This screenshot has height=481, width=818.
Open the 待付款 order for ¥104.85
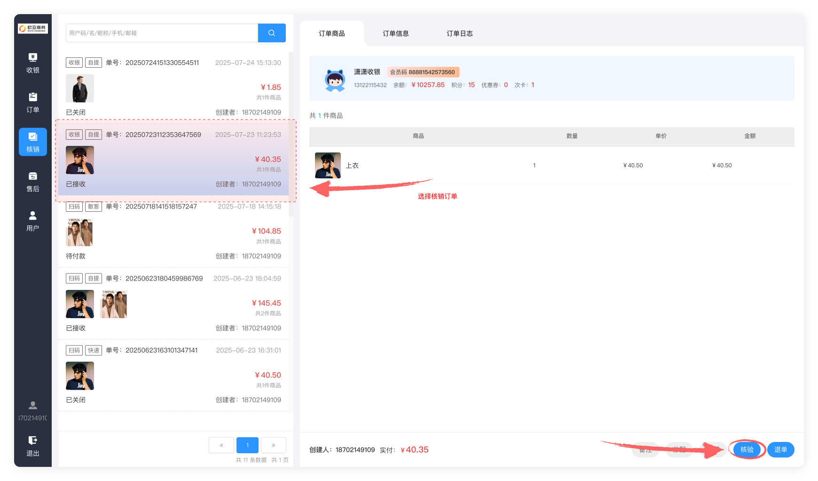click(x=173, y=231)
